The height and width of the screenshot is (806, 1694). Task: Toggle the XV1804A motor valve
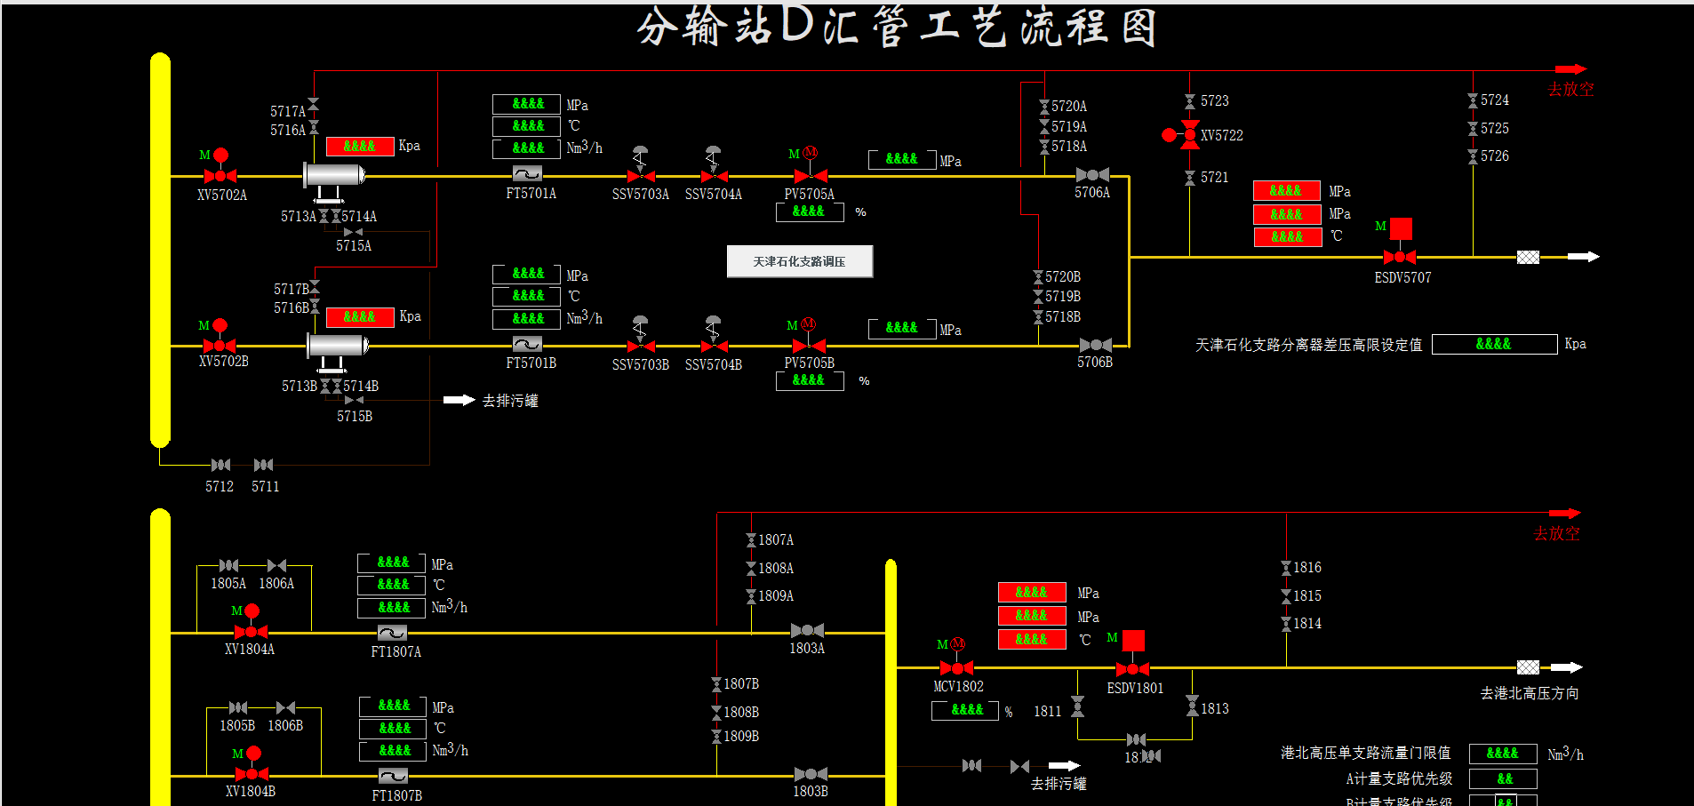click(x=250, y=632)
